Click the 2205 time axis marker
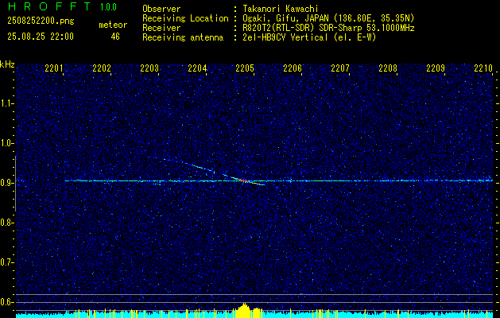 pyautogui.click(x=245, y=68)
